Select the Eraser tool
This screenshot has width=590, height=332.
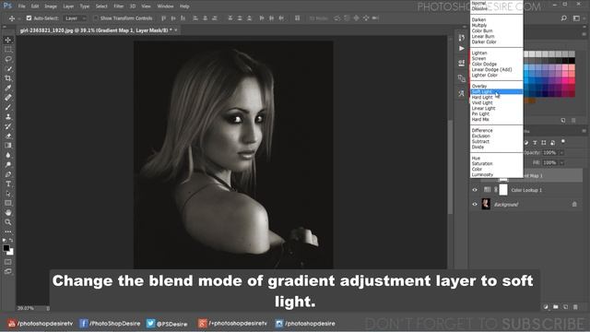tap(8, 136)
